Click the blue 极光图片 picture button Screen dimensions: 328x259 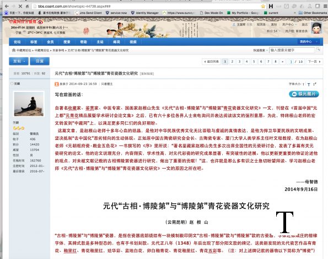[304, 94]
